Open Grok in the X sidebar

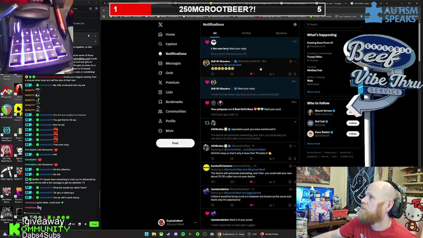[x=166, y=73]
